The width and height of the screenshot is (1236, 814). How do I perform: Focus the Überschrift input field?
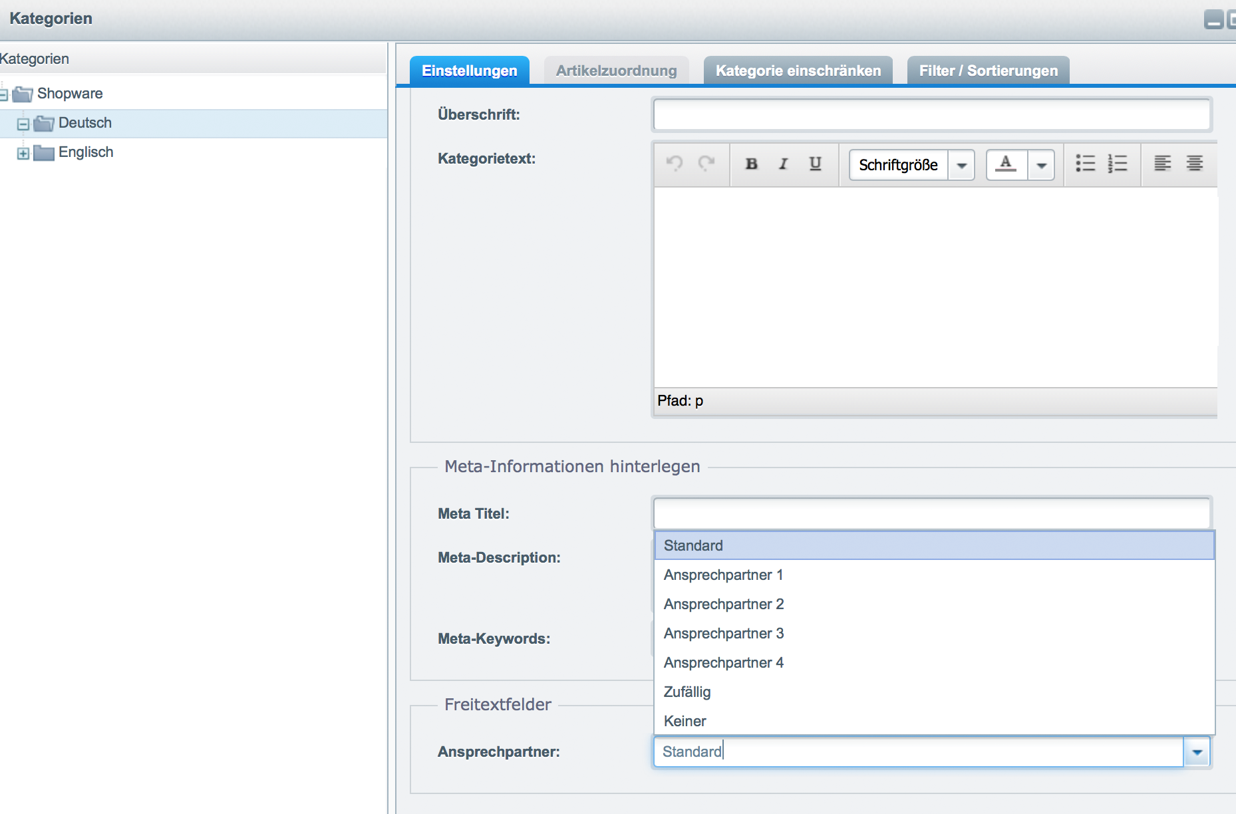tap(932, 115)
